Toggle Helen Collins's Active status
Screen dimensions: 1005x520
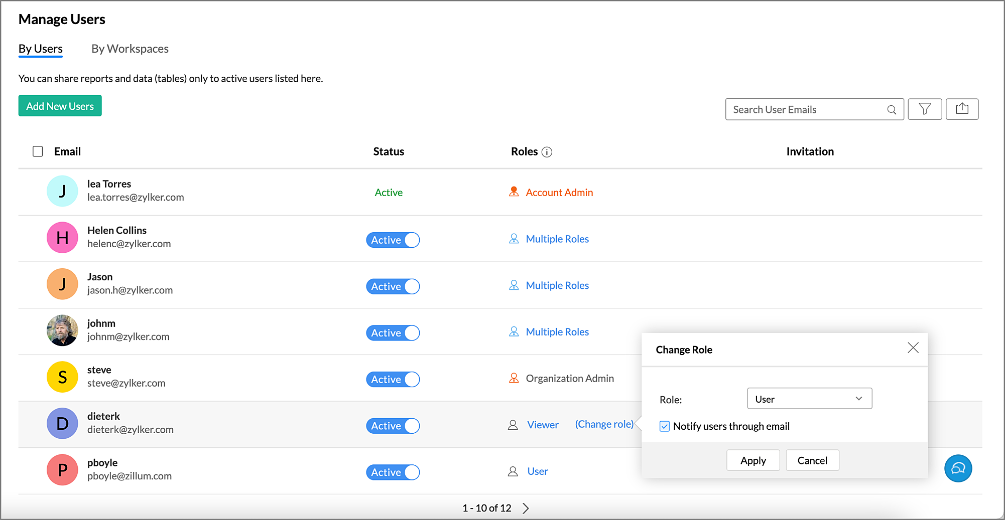[x=393, y=240]
